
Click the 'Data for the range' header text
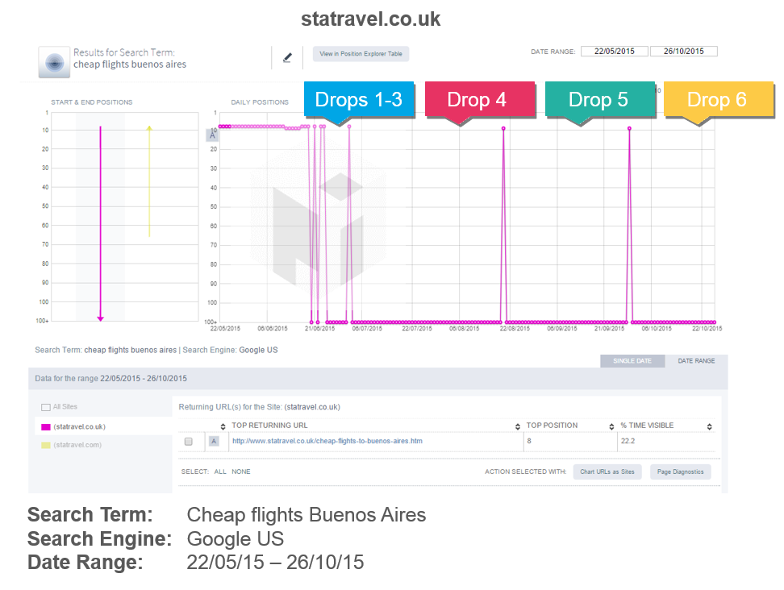pyautogui.click(x=111, y=379)
